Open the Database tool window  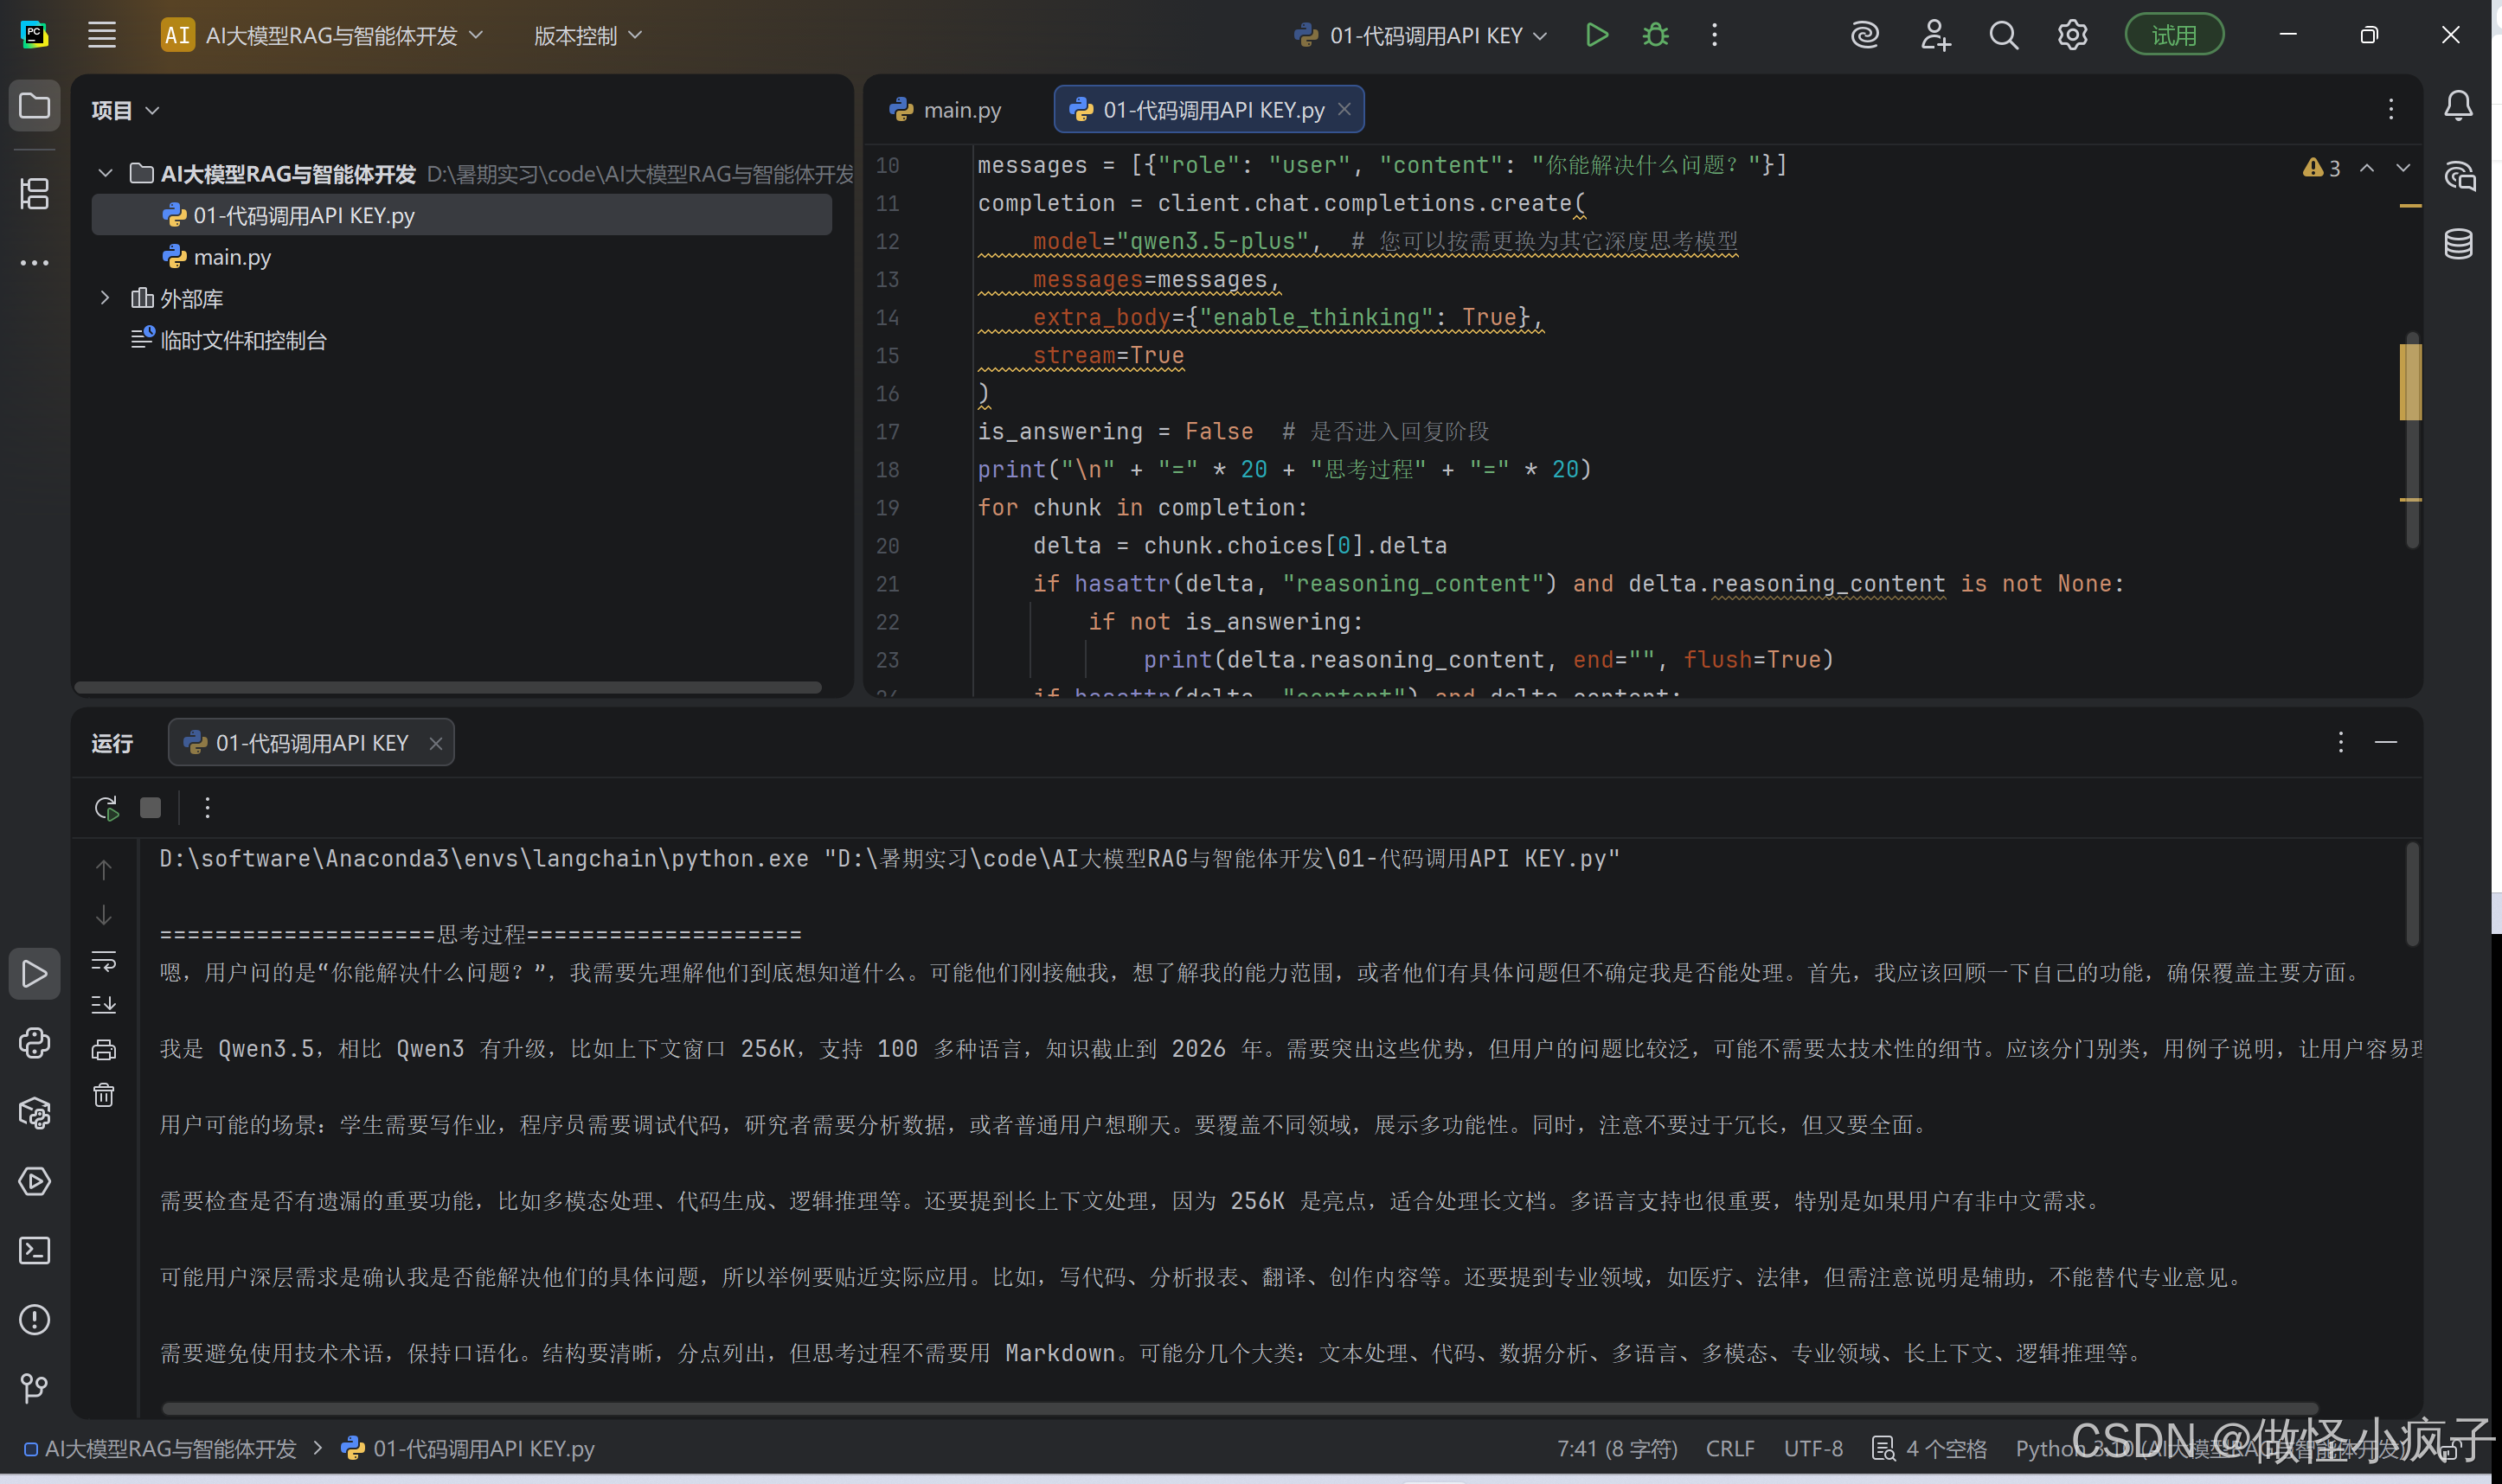[x=2458, y=244]
